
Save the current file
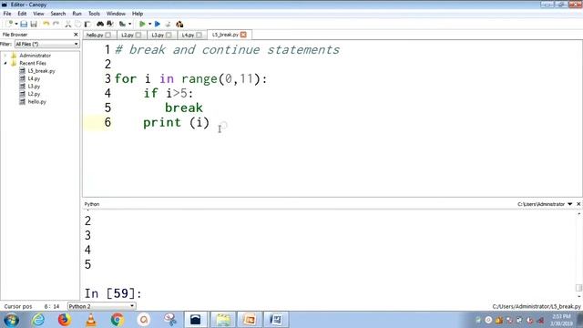(x=24, y=25)
